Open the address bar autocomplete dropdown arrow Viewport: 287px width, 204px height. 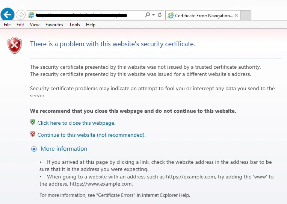(x=153, y=15)
